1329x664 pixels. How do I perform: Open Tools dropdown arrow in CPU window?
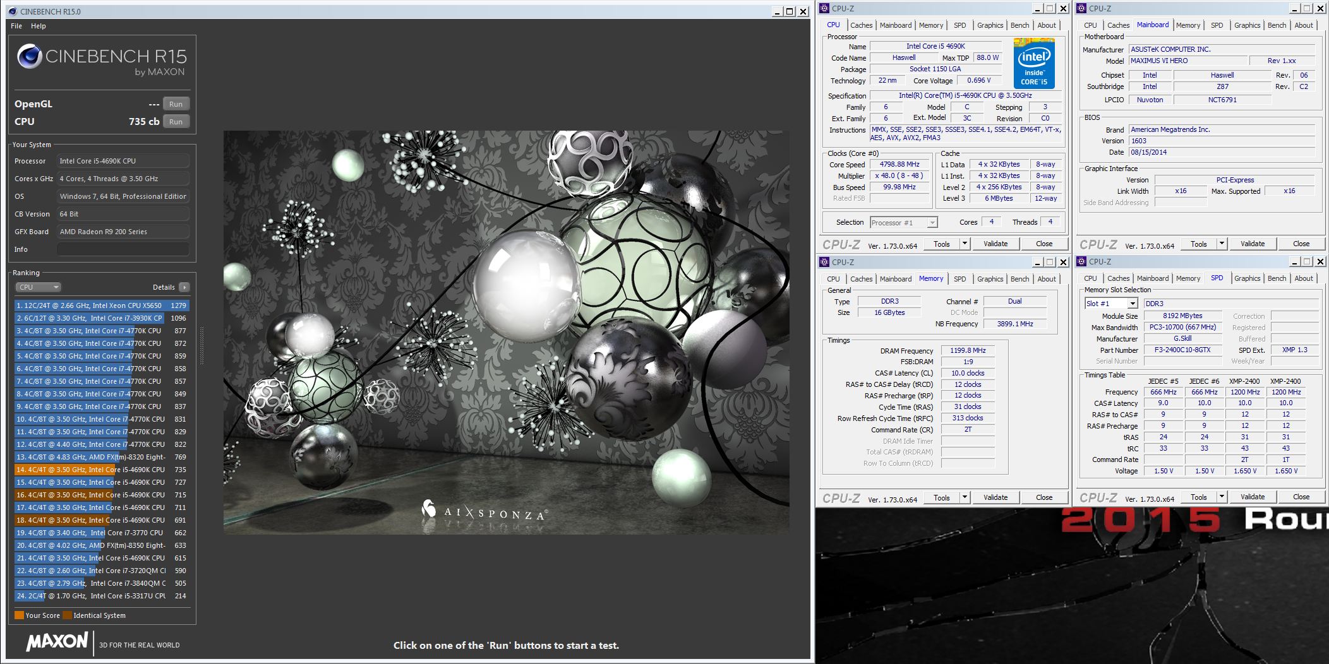pyautogui.click(x=965, y=244)
